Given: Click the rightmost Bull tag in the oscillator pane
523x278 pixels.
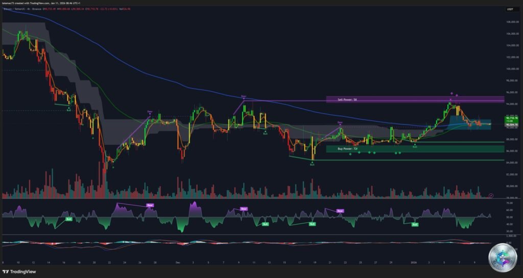Looking at the screenshot, I should click(x=415, y=224).
